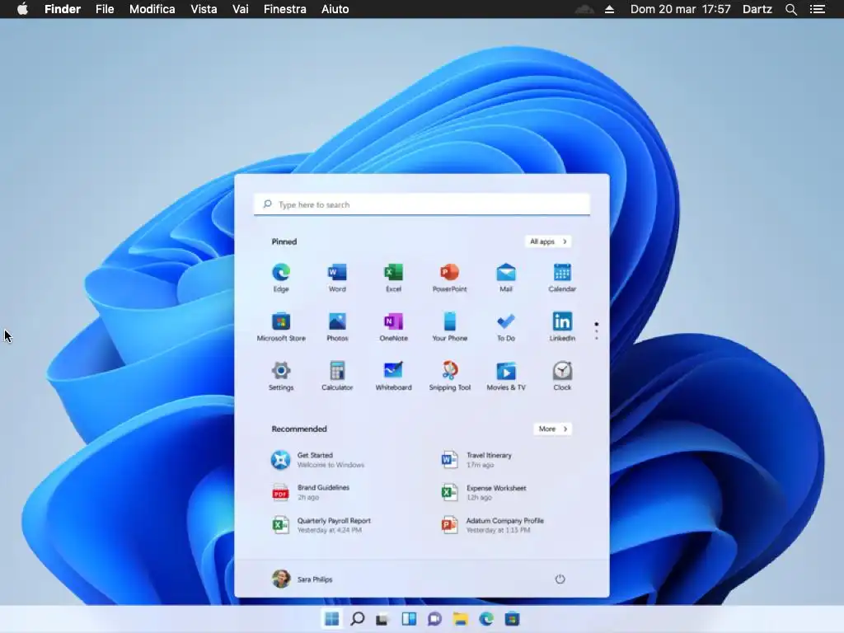Open Notification Center list icon
Screen dimensions: 844x633
click(x=817, y=9)
